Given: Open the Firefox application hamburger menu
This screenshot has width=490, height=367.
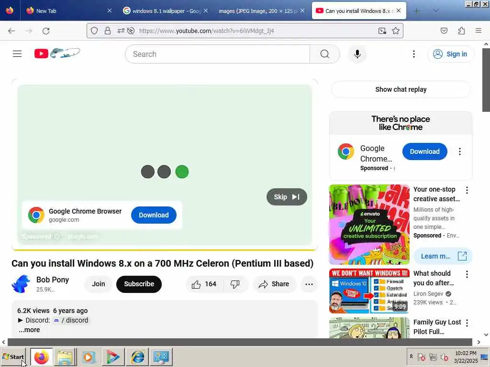Looking at the screenshot, I should click(x=479, y=31).
